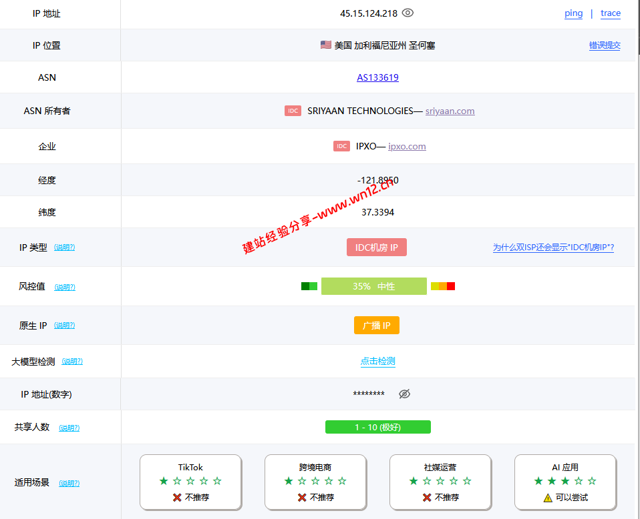This screenshot has width=640, height=519.
Task: Click the yellow warning icon in the AI 应用 card
Action: click(548, 498)
